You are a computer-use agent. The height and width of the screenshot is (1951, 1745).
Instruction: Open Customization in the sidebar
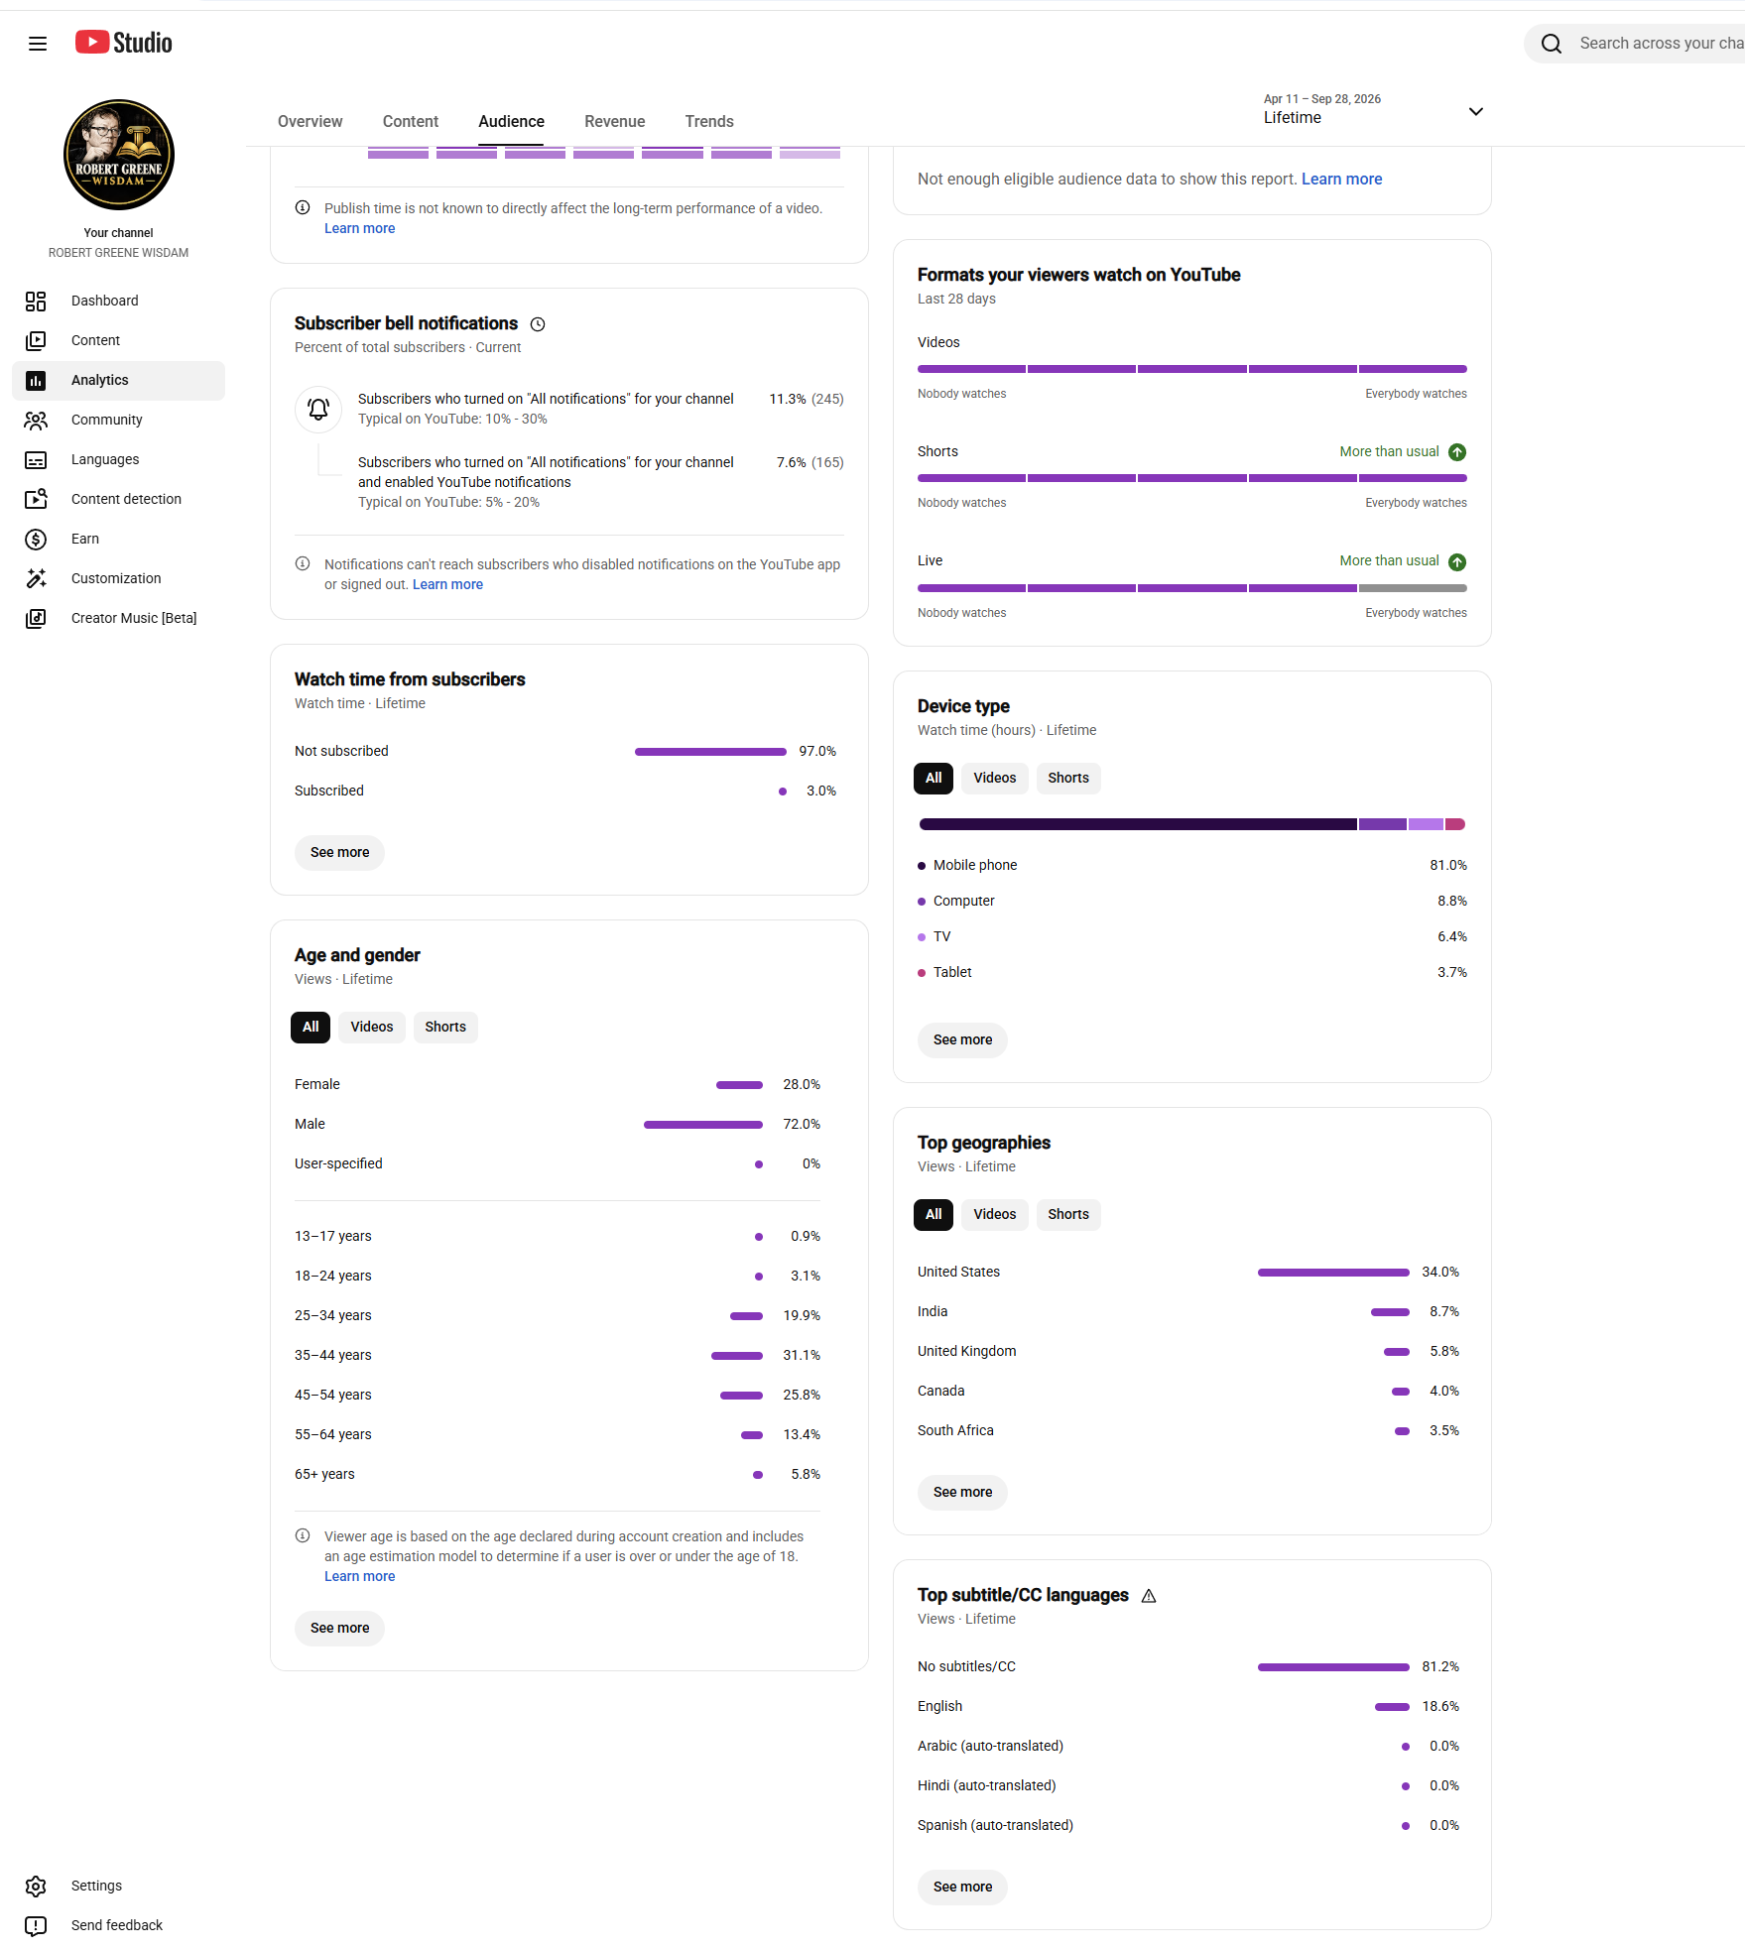(118, 578)
